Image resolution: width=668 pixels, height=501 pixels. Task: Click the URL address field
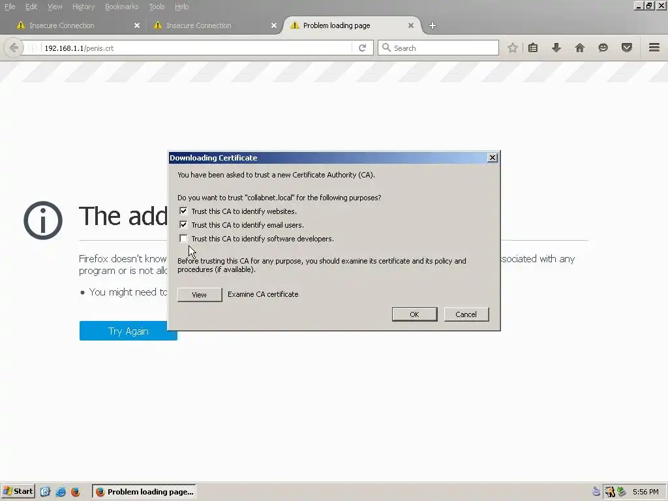[x=196, y=48]
